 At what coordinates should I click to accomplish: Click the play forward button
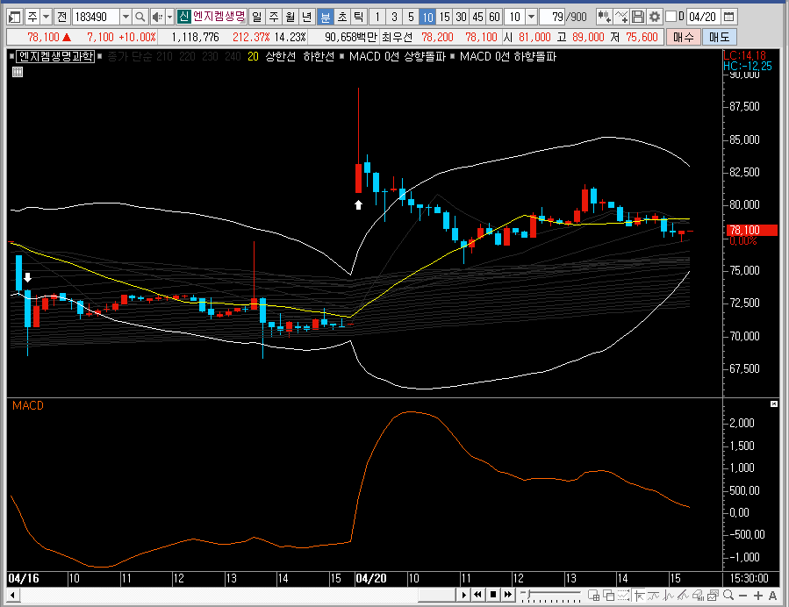tap(463, 595)
